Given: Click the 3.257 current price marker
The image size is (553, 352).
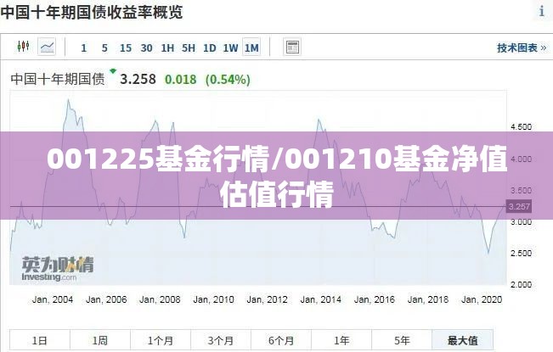Looking at the screenshot, I should point(519,207).
